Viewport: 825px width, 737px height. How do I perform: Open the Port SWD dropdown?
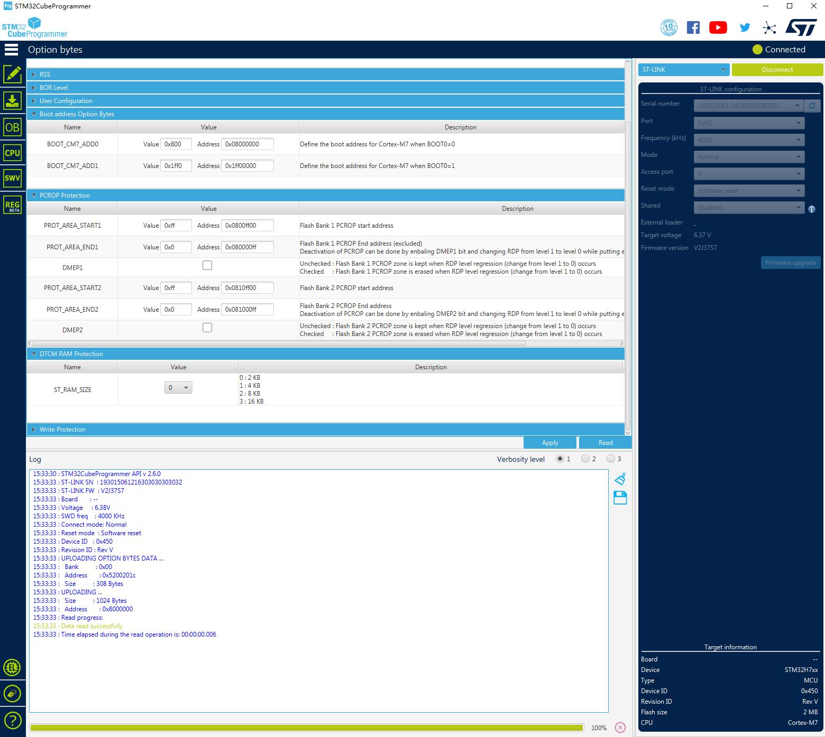(749, 123)
